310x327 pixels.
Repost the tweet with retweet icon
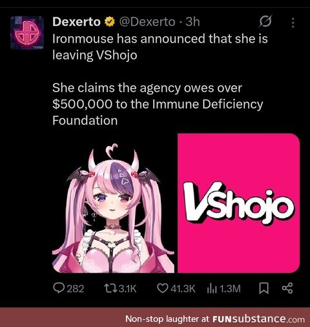(110, 288)
